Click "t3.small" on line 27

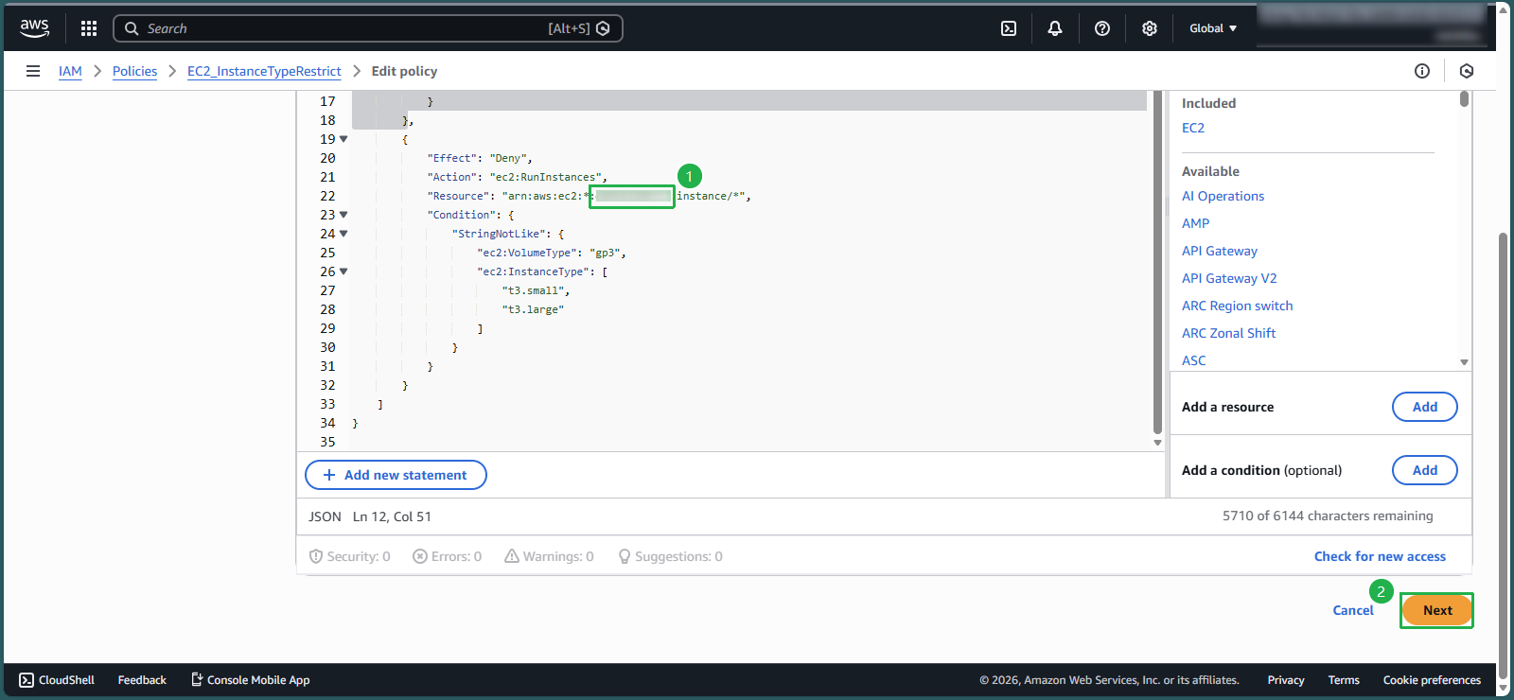pos(533,290)
